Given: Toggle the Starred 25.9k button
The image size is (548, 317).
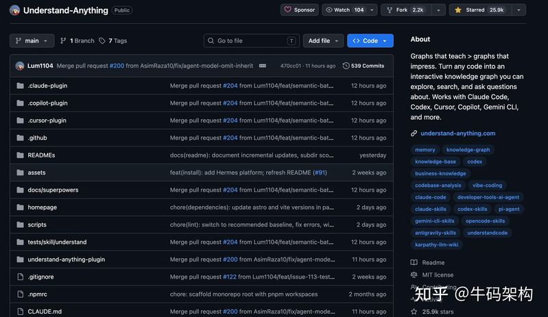Looking at the screenshot, I should tap(480, 10).
